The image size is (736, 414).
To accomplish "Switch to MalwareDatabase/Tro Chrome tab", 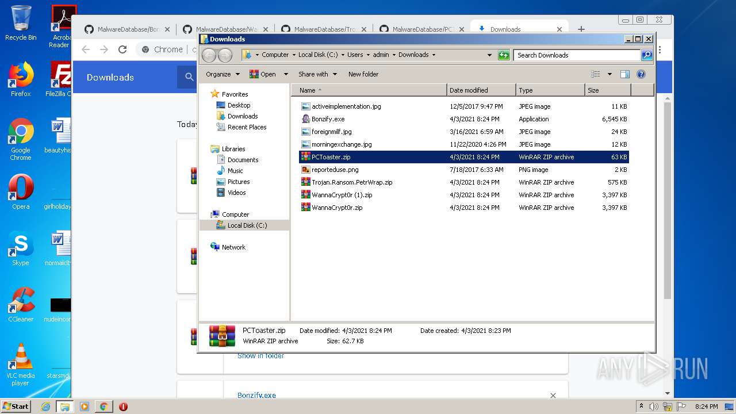I will [x=324, y=29].
